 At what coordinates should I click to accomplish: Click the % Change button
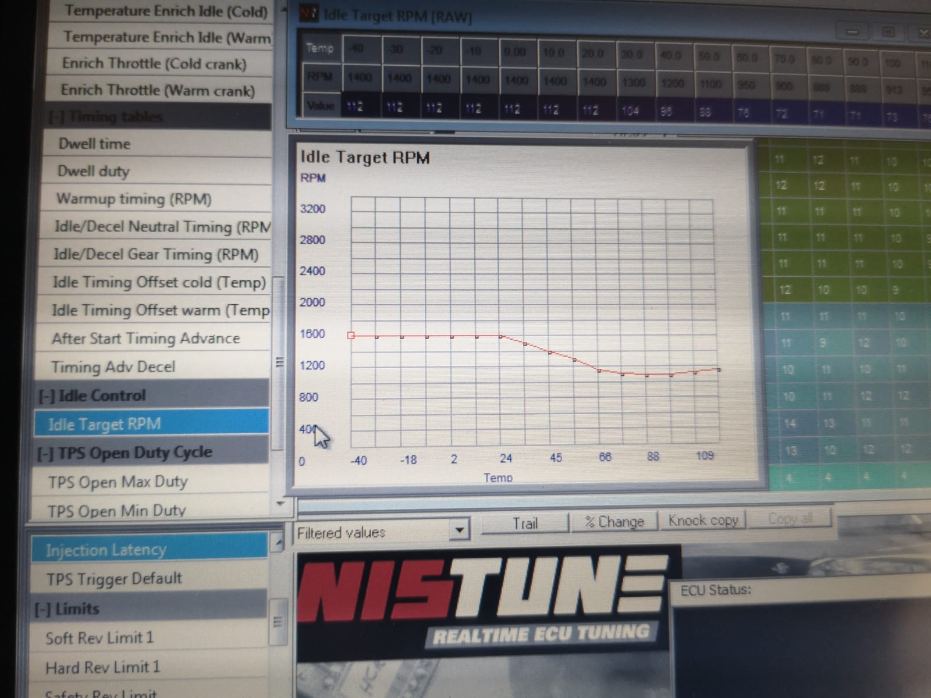(x=614, y=521)
